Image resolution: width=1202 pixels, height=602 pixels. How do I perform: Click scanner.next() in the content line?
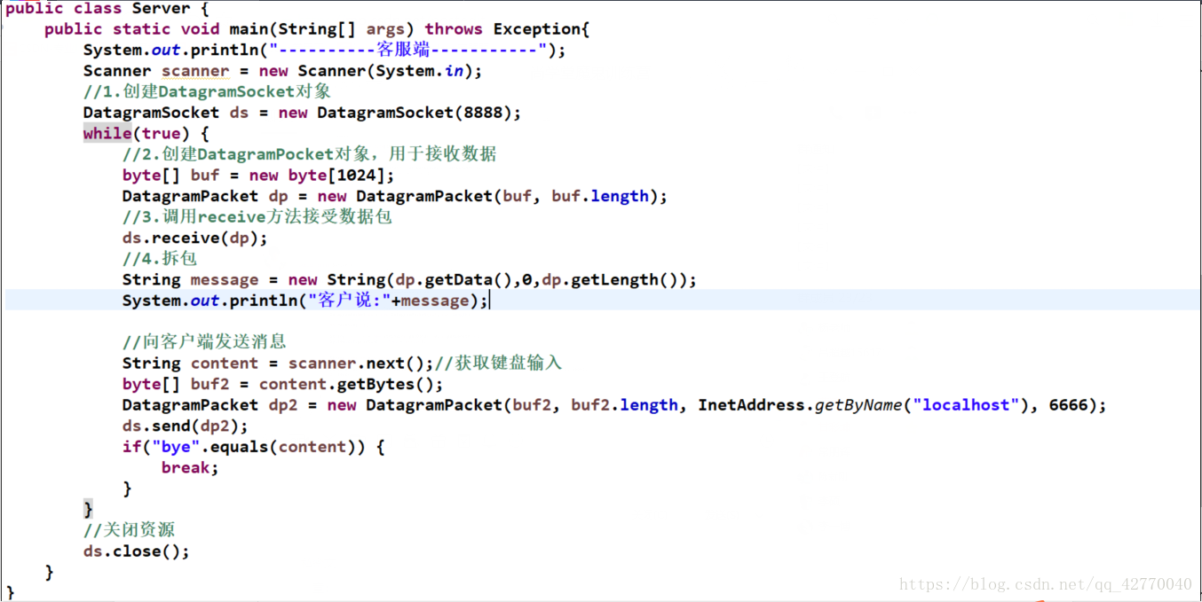[x=357, y=364]
